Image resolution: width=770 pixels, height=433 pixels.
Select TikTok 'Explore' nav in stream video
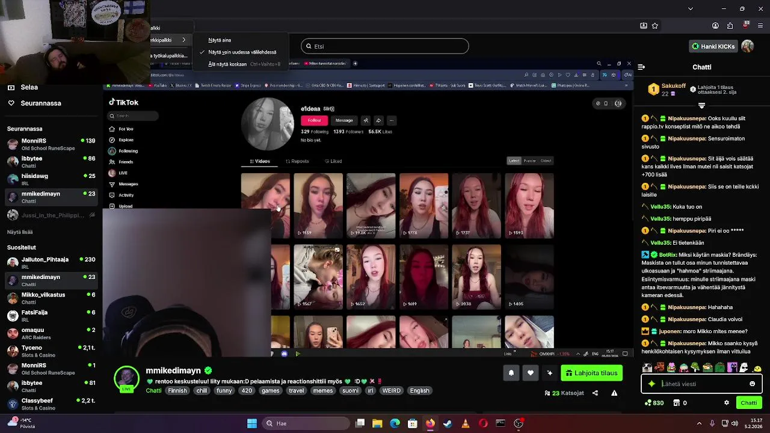coord(126,140)
